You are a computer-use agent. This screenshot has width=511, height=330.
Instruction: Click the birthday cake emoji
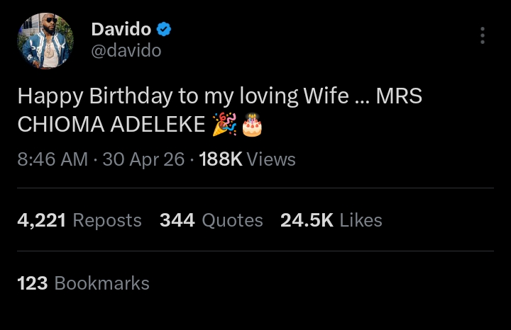[252, 125]
